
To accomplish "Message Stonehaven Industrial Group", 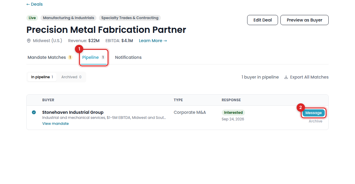I will [313, 113].
